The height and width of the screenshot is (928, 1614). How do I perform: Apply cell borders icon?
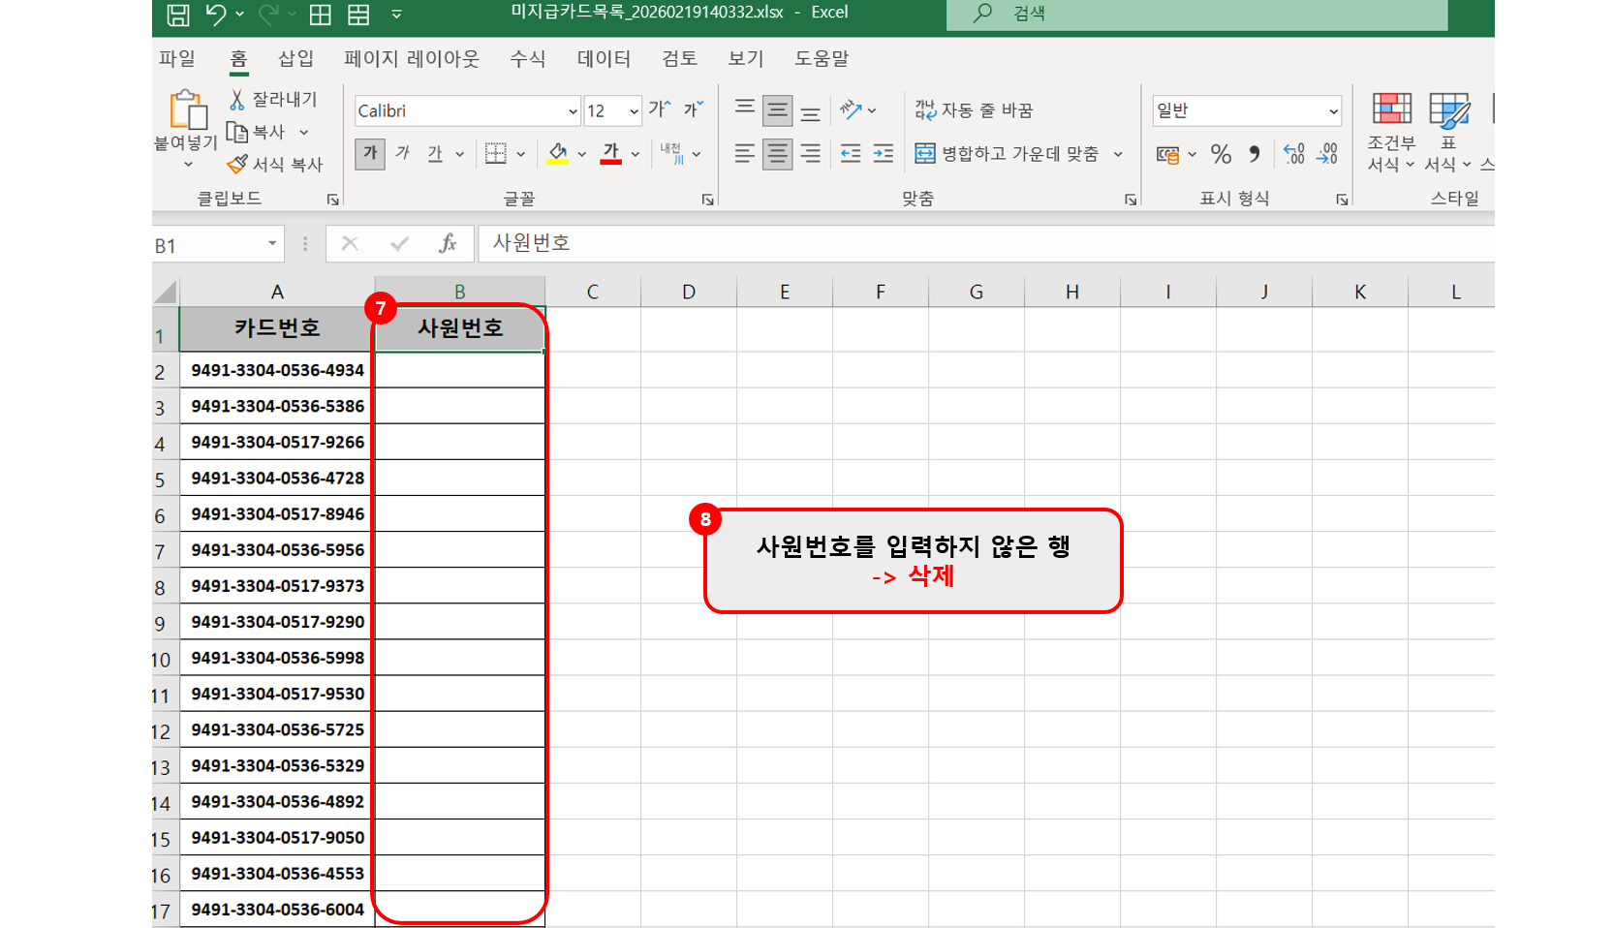496,153
